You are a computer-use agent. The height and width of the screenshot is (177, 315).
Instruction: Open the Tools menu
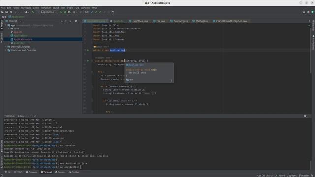(70, 8)
